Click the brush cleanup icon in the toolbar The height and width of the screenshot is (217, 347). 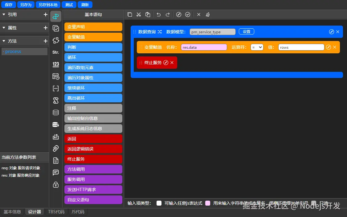208,14
